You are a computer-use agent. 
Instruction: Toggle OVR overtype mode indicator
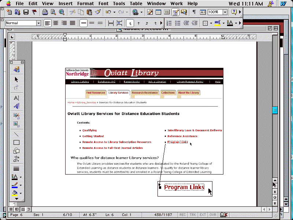coord(213,215)
